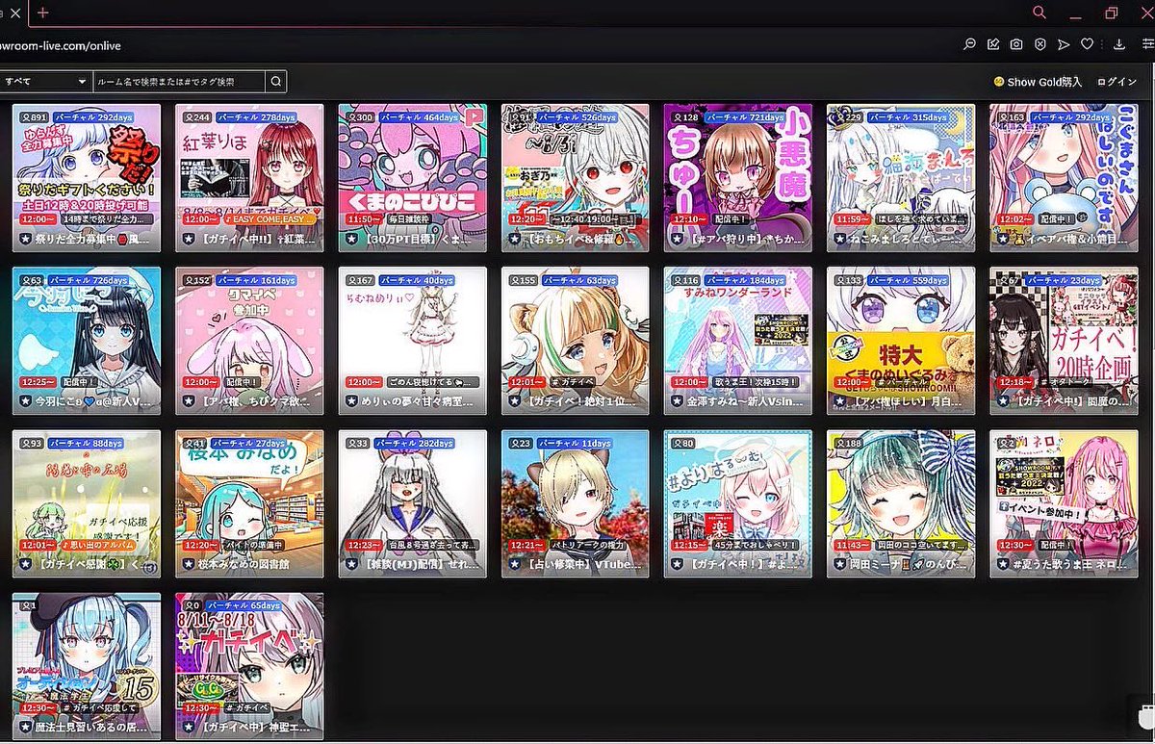Open a new browser tab with plus icon
1155x744 pixels.
42,13
